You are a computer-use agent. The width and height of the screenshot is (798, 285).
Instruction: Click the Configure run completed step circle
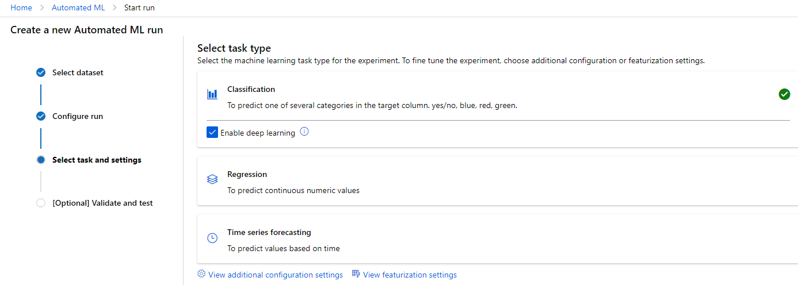[x=41, y=116]
